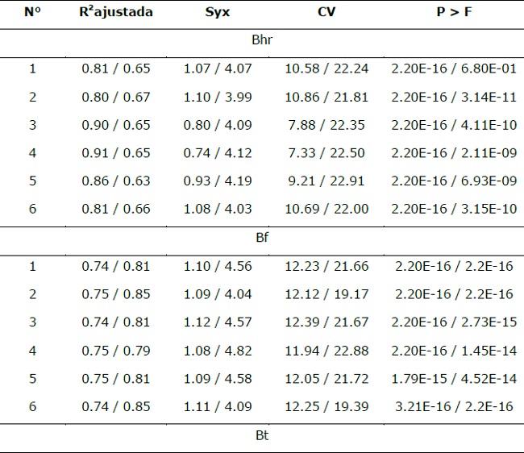Click the Nº column header
524x453 pixels.
coord(32,13)
